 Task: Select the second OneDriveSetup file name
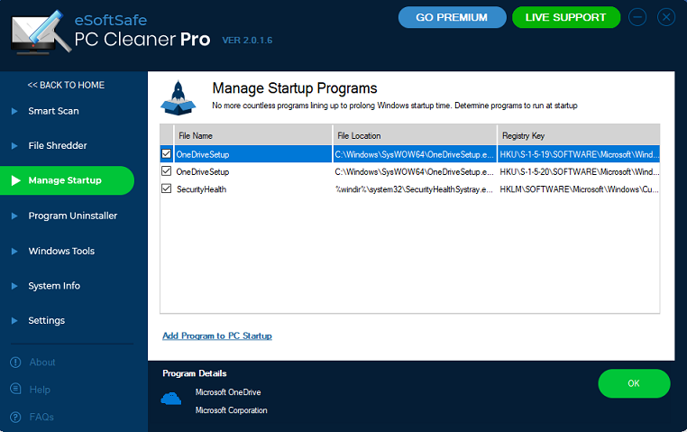click(x=203, y=171)
